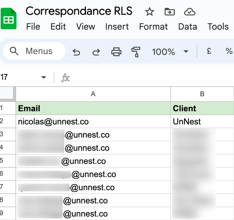
Task: Select the email cell in row 9
Action: [93, 213]
